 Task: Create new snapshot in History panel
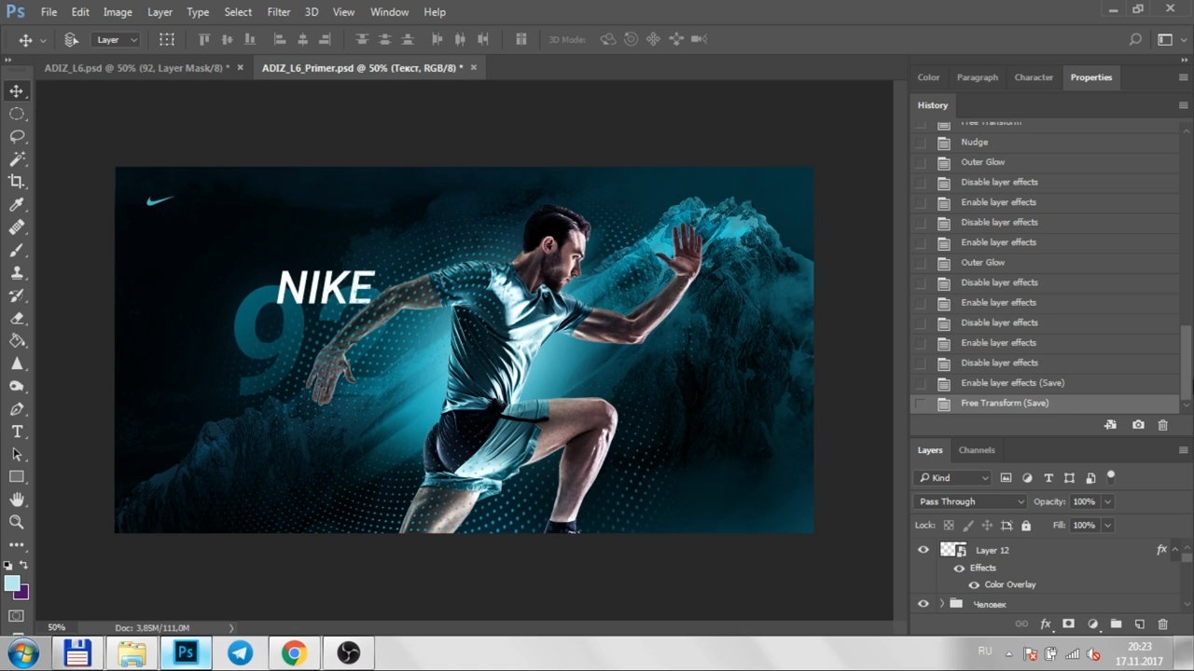1138,425
